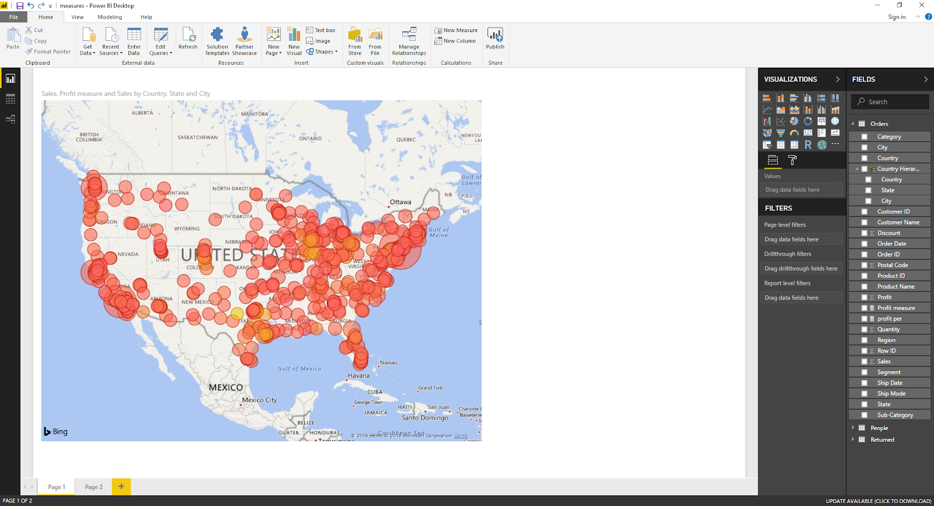Open the Edit Queries dropdown
This screenshot has height=506, width=934.
pos(161,41)
